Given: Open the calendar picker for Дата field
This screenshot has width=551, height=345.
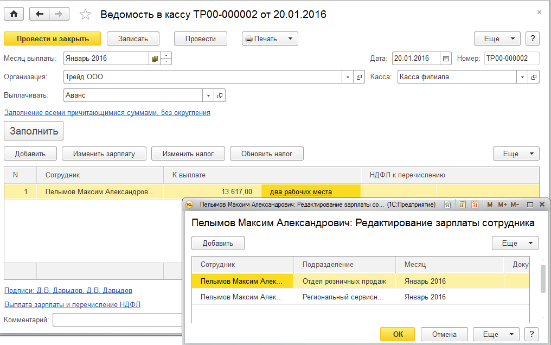Looking at the screenshot, I should tap(446, 59).
